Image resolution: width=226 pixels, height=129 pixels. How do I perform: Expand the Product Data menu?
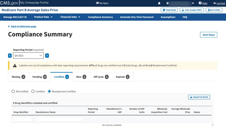[43, 17]
